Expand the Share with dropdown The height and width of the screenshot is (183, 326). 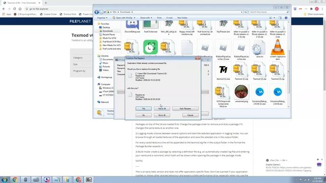click(x=146, y=18)
